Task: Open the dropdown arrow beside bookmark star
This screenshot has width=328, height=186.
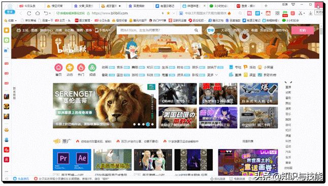Action: [174, 13]
